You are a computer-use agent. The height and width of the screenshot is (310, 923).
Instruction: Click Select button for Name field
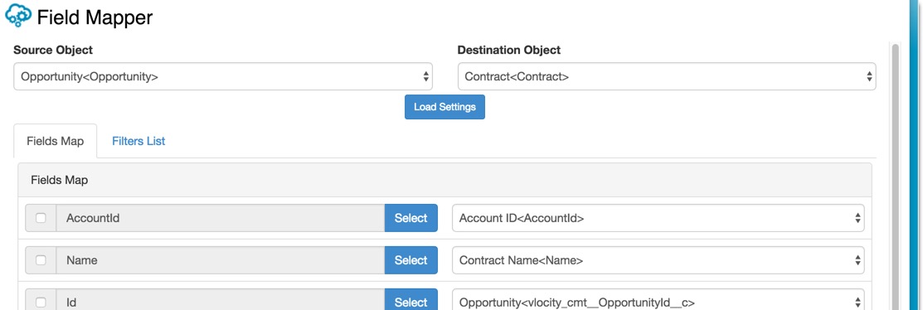tap(410, 260)
